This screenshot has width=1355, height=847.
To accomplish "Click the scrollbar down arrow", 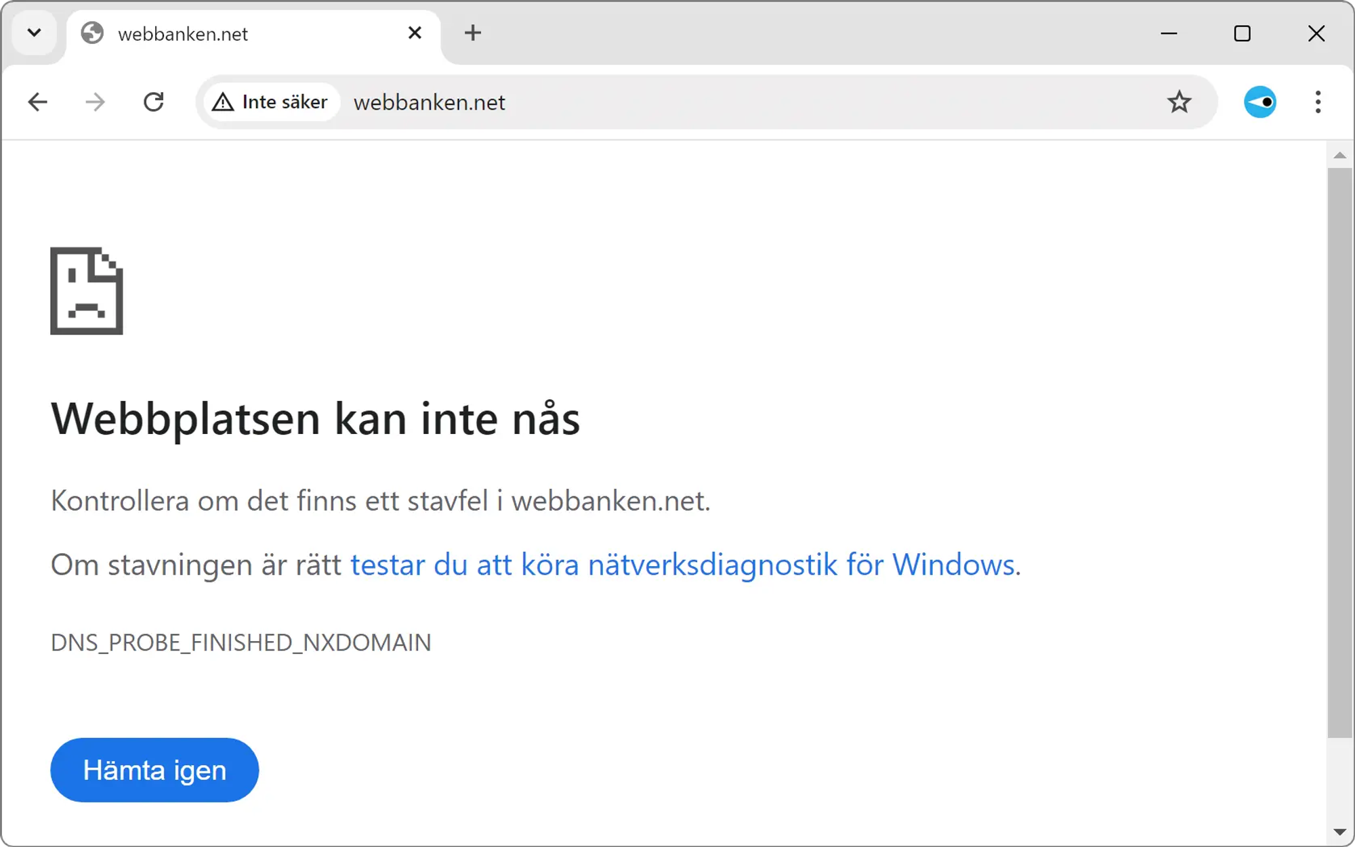I will point(1339,831).
